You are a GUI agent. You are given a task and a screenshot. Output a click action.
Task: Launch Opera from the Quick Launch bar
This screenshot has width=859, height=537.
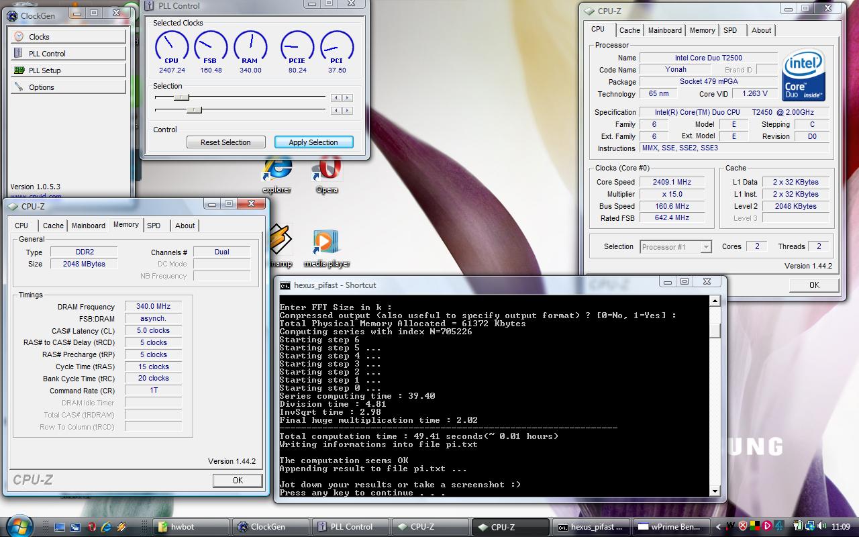coord(91,527)
